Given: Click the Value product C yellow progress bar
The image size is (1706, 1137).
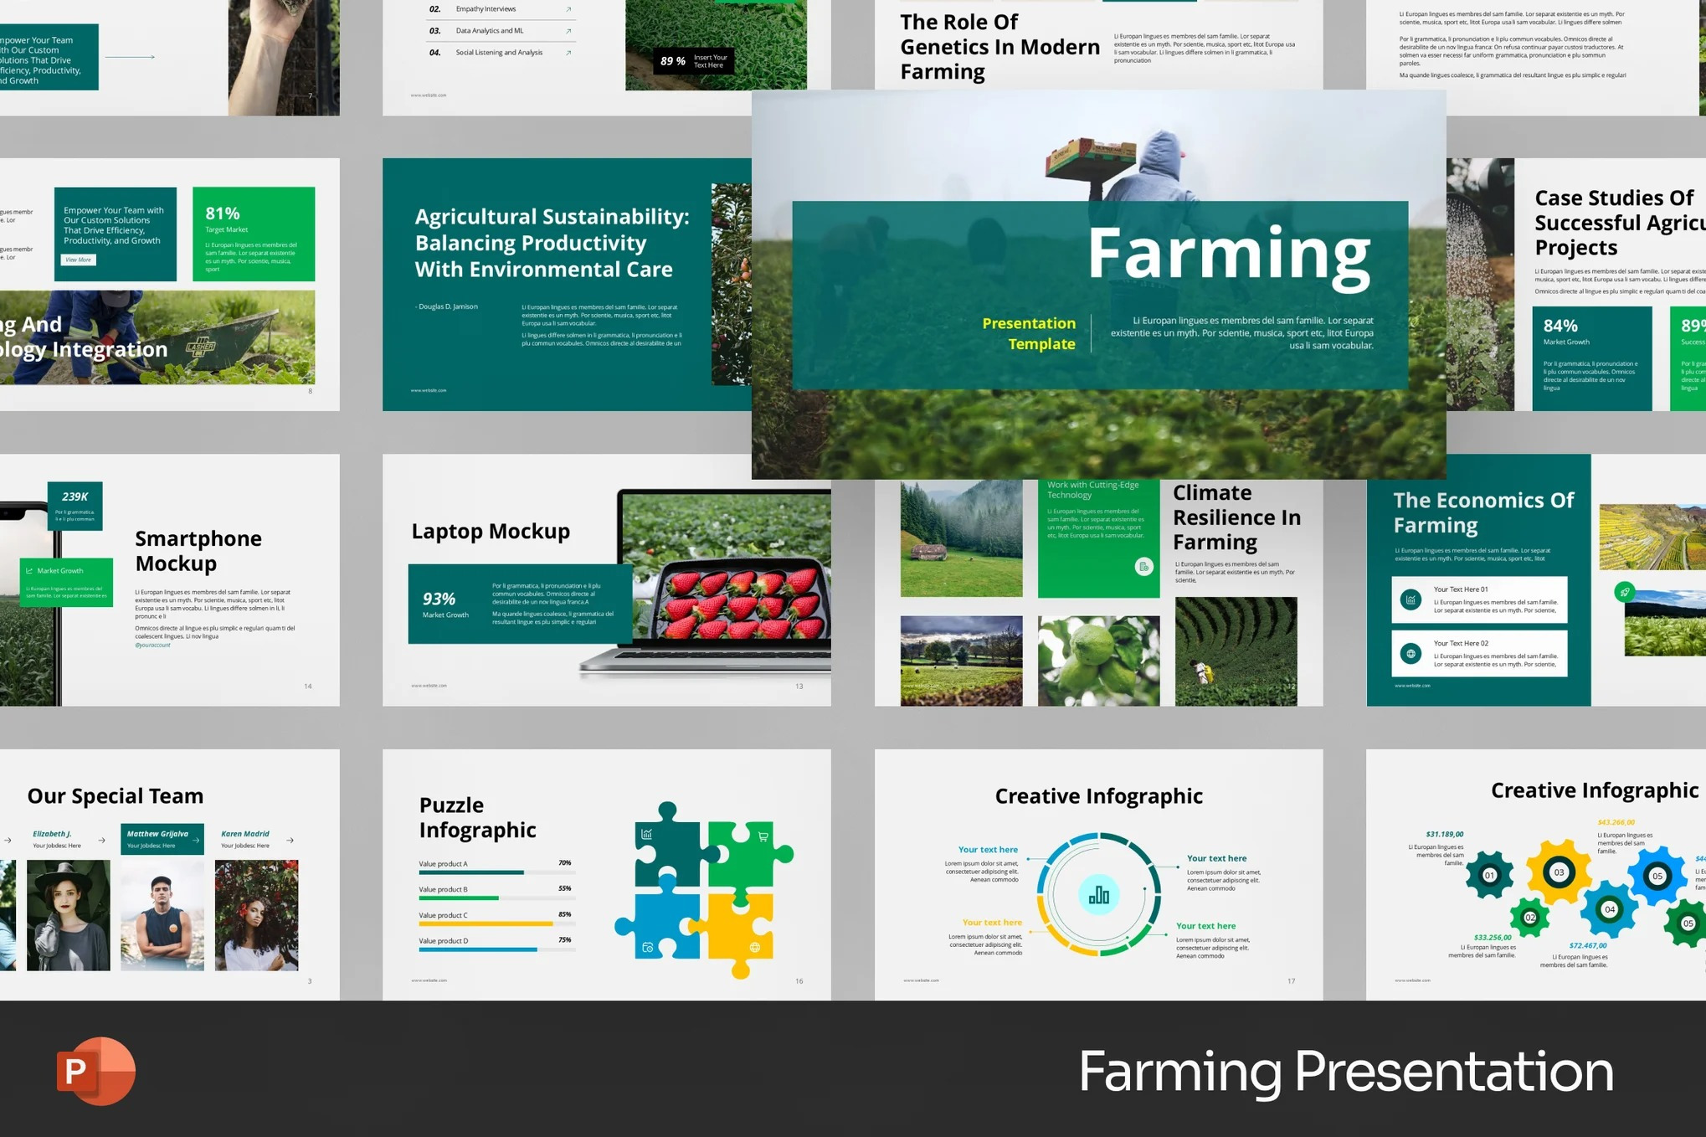Looking at the screenshot, I should click(x=486, y=923).
